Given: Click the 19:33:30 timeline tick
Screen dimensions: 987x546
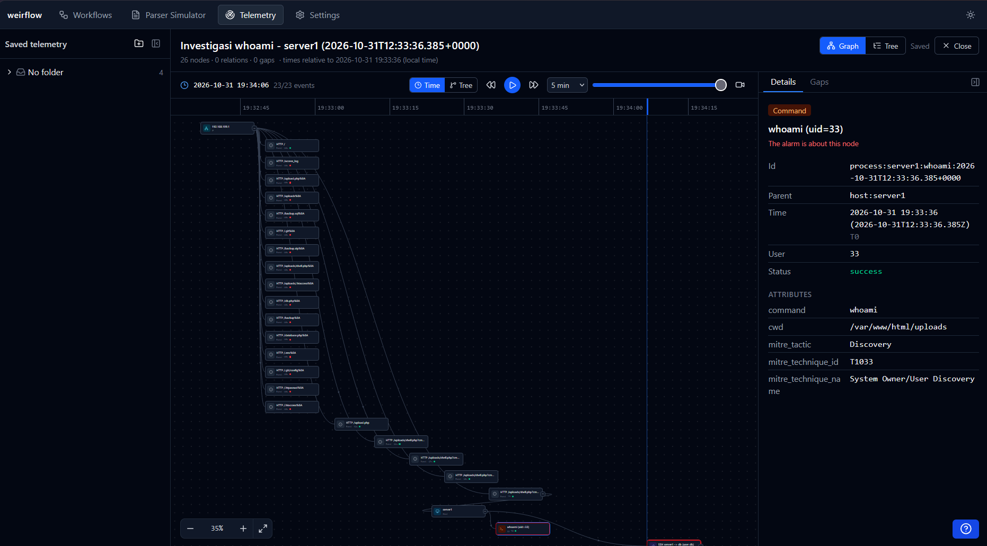Looking at the screenshot, I should pyautogui.click(x=480, y=108).
